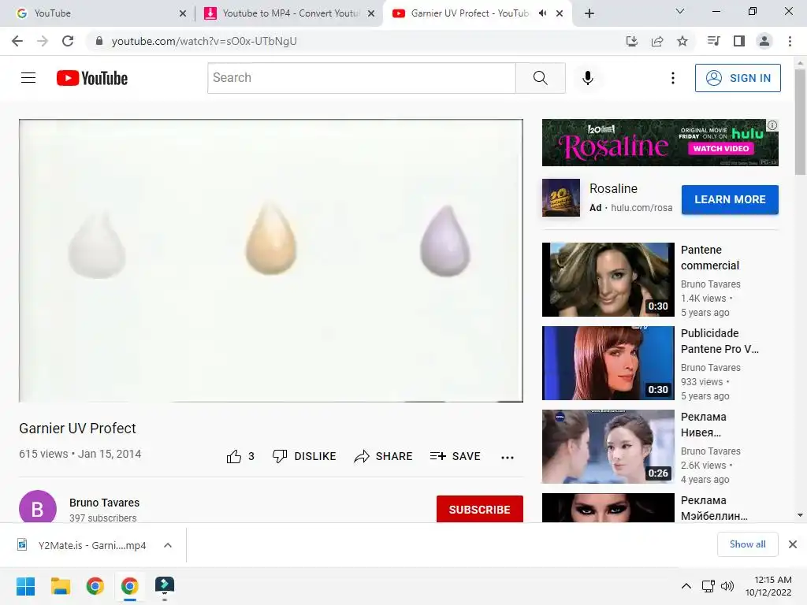Go to YouTube home via logo

pyautogui.click(x=92, y=78)
